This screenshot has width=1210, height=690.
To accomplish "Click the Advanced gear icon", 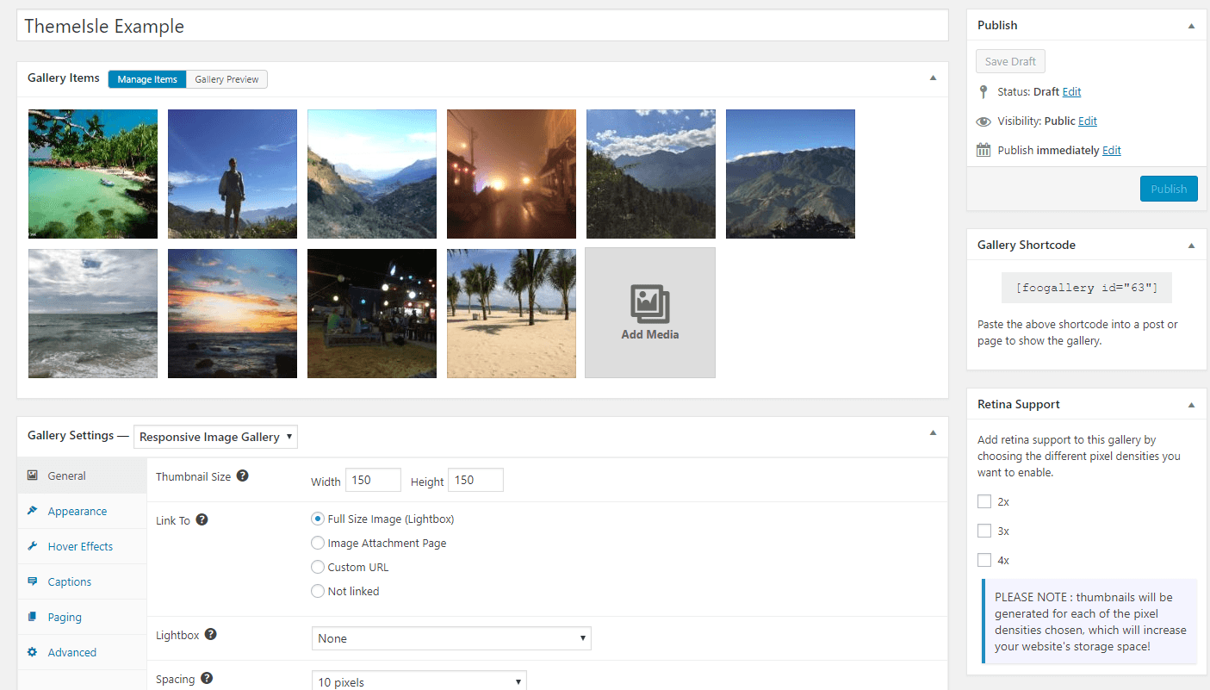I will click(x=33, y=651).
